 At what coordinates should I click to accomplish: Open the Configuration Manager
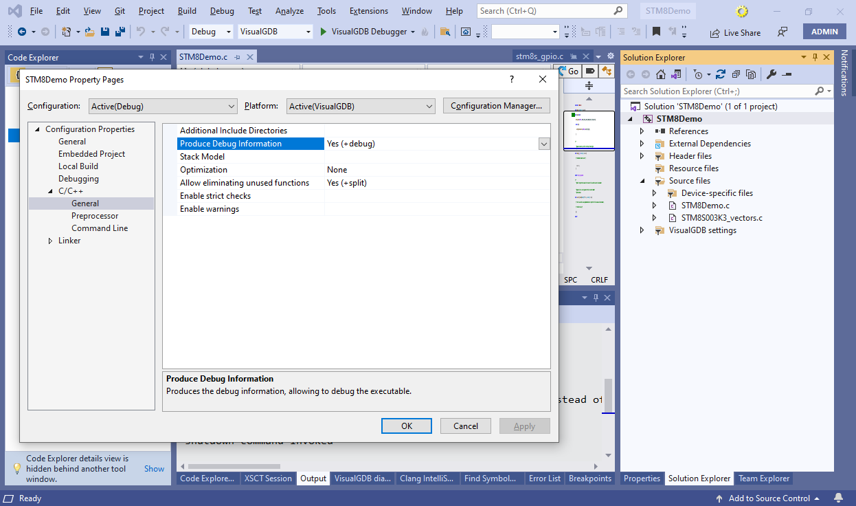(497, 106)
